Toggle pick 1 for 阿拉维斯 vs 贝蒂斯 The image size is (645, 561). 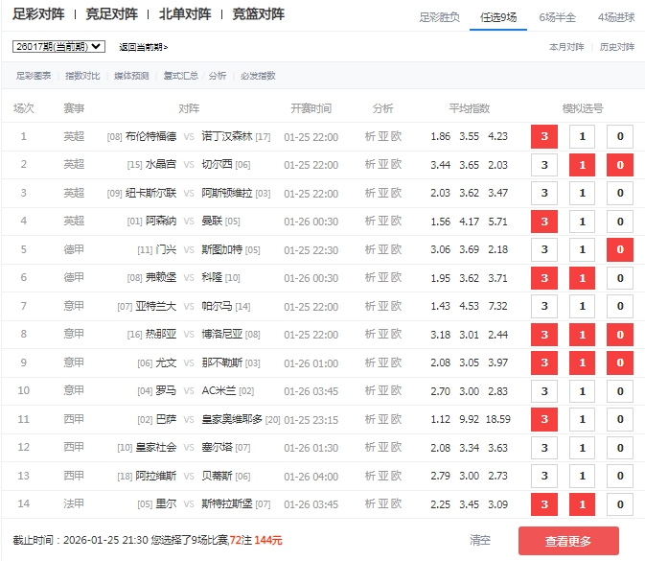tap(582, 476)
